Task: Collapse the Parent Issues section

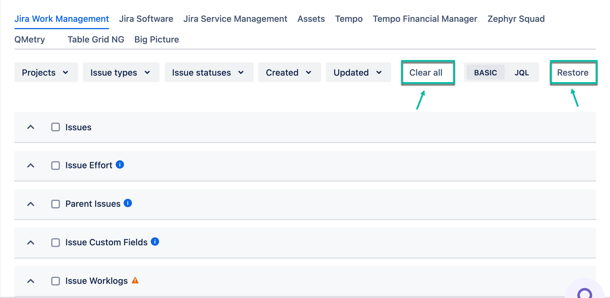Action: (x=31, y=204)
